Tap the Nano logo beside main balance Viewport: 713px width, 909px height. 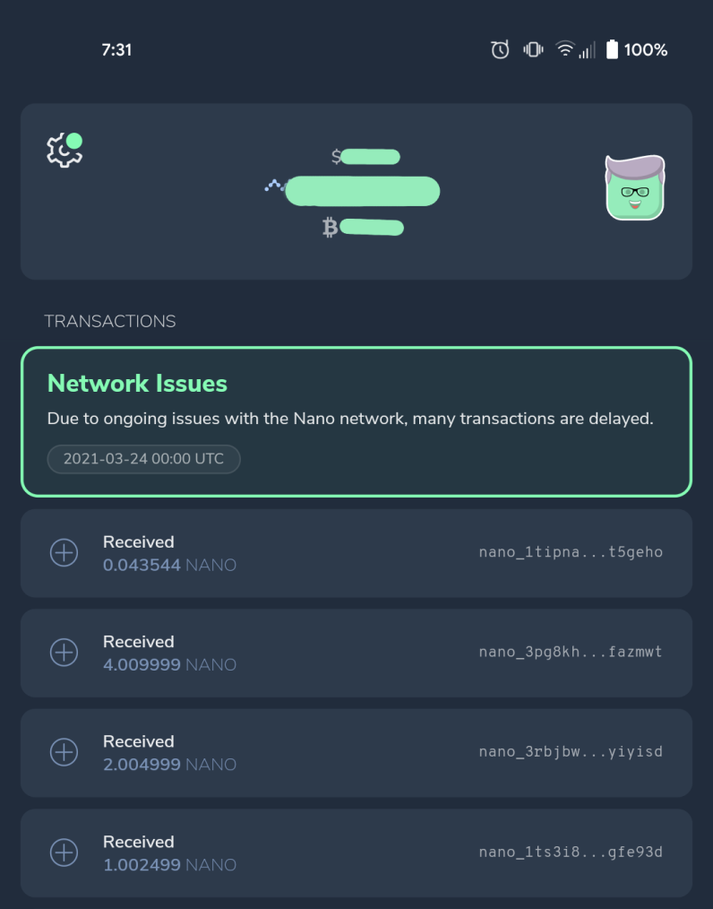click(275, 186)
